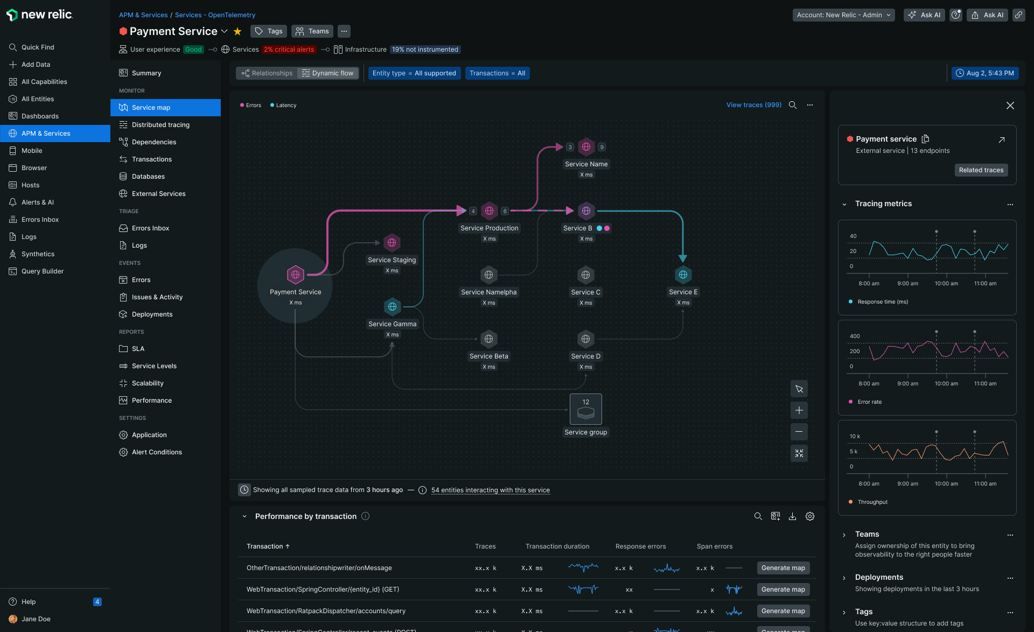The height and width of the screenshot is (632, 1034).
Task: Click the first Ask AI button with sparkle icon
Action: [x=924, y=15]
